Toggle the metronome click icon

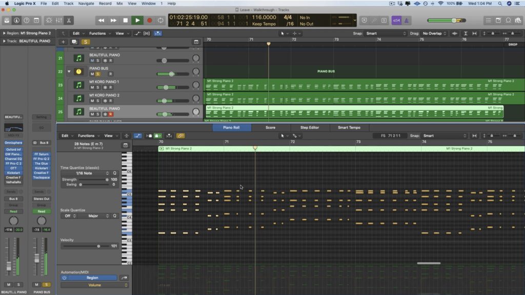[x=407, y=20]
